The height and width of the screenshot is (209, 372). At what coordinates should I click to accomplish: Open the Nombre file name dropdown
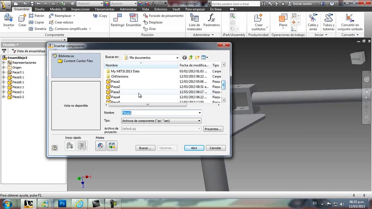point(199,113)
